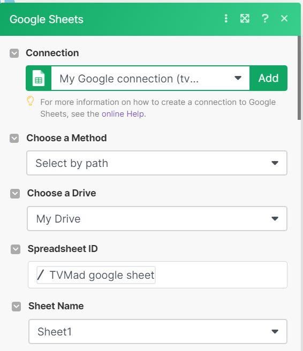Open the My Drive dropdown
The width and height of the screenshot is (303, 351).
(157, 219)
